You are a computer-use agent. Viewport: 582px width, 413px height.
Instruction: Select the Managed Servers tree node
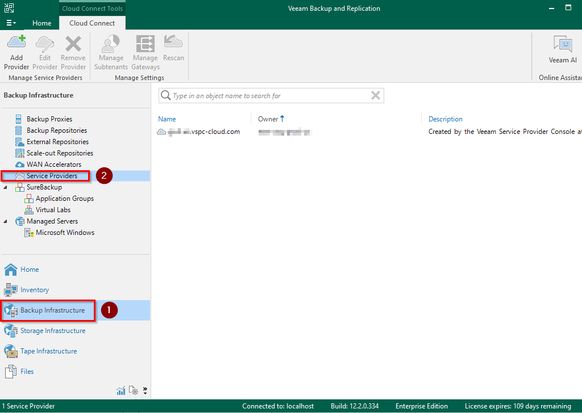(x=52, y=221)
